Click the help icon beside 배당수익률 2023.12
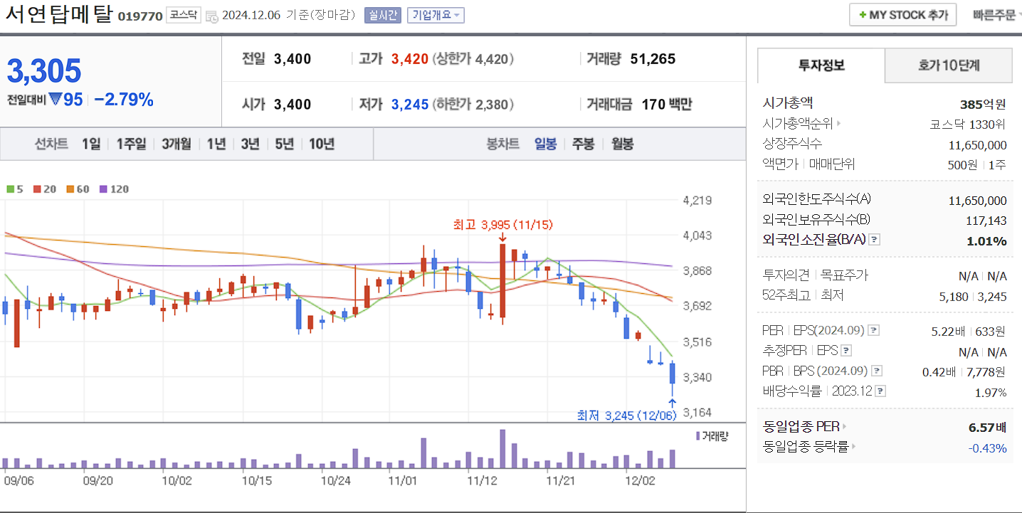Screen dimensions: 1022x513 [878, 390]
